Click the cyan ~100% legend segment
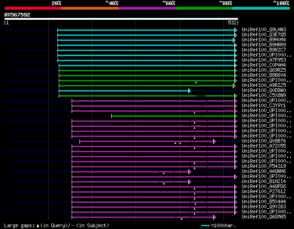Image resolution: width=294 pixels, height=229 pixels. [261, 8]
